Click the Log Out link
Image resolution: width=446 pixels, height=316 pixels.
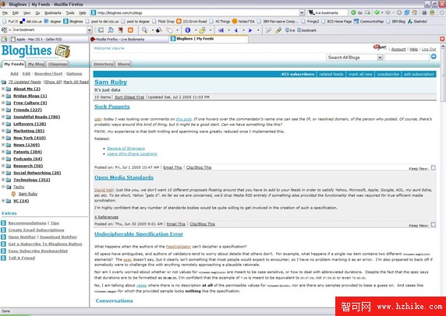tap(429, 49)
